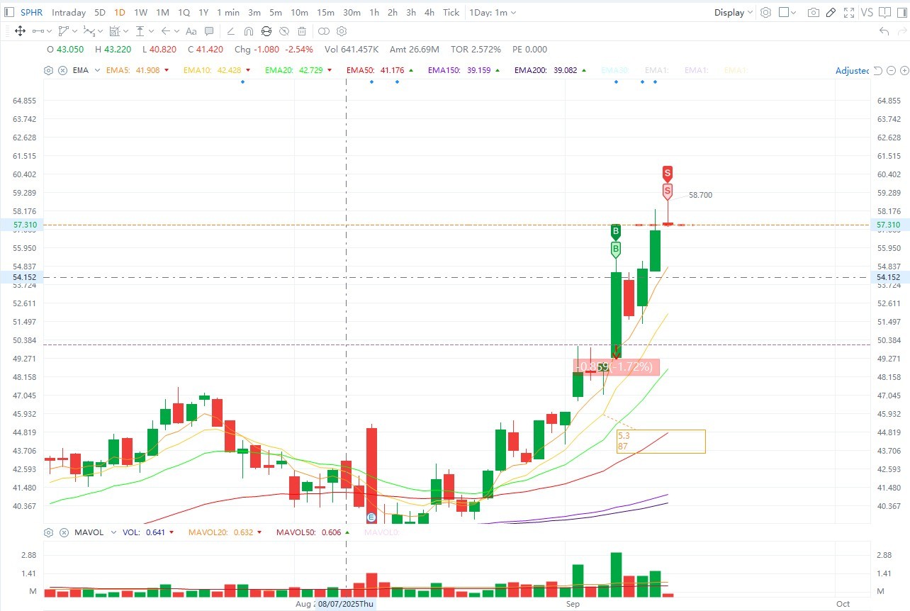Select the text annotation (Aa) tool
Viewport: 910px width, 611px height.
191,31
